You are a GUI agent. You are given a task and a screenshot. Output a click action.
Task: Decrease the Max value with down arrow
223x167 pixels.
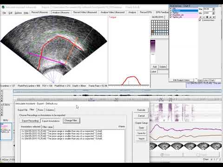(x=214, y=10)
